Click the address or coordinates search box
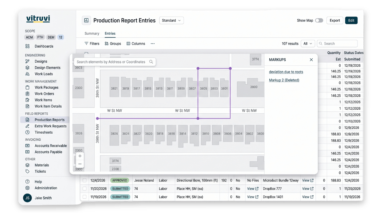 [115, 62]
